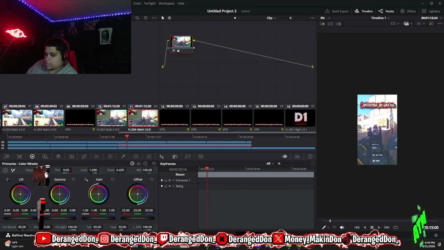Expand the Corrector 1 keyframe track

[x=173, y=180]
